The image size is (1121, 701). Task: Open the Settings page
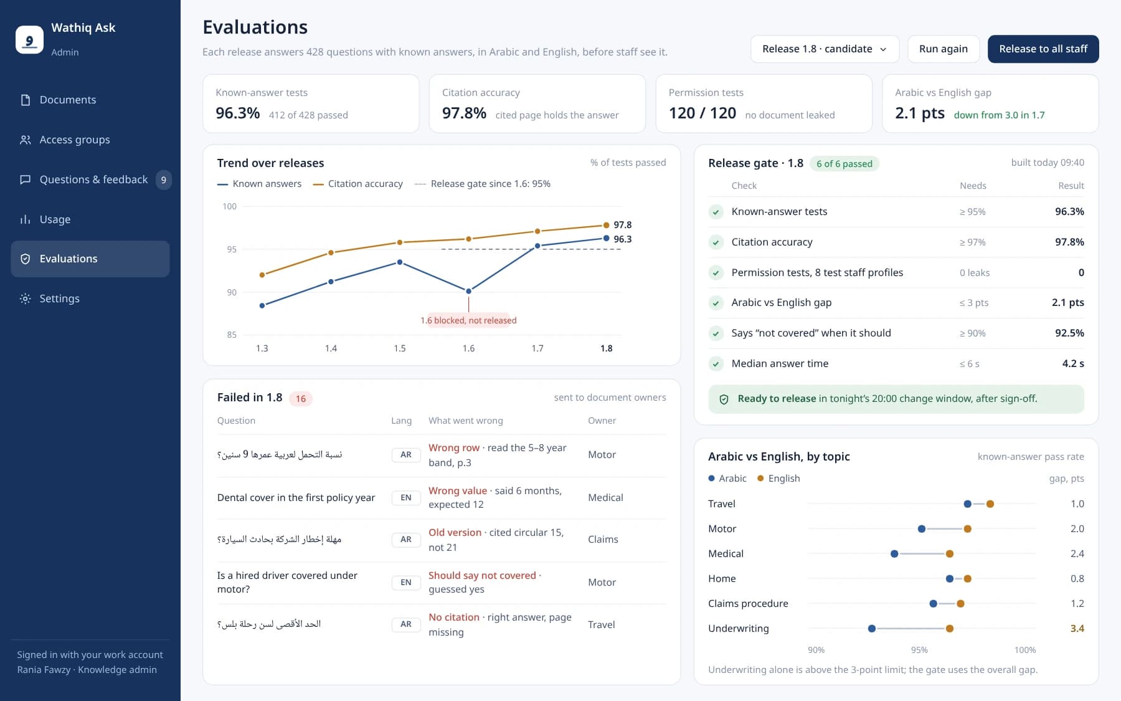point(90,298)
